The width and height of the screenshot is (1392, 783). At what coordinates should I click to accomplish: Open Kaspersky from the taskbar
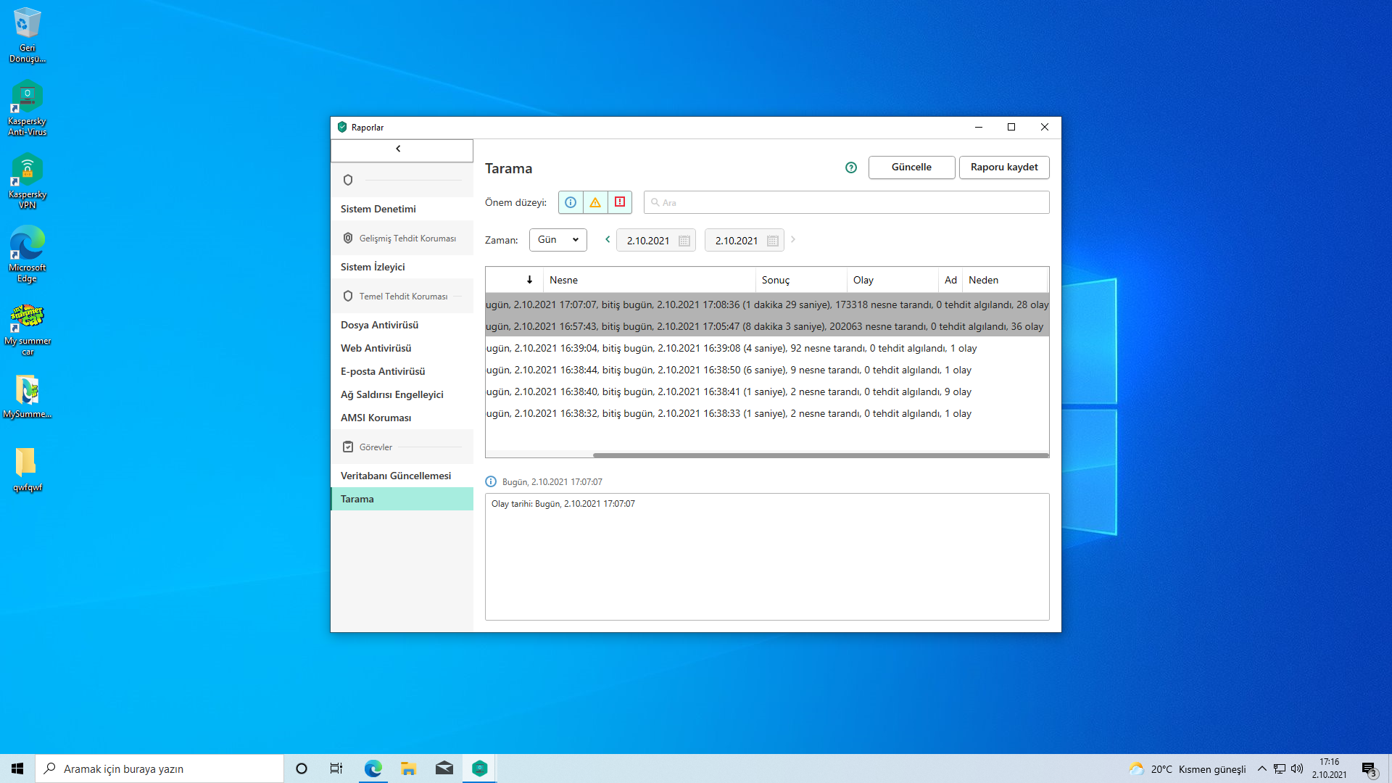point(479,768)
